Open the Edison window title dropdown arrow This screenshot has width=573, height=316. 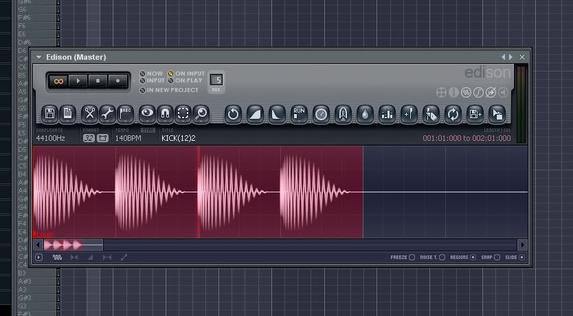coord(38,57)
